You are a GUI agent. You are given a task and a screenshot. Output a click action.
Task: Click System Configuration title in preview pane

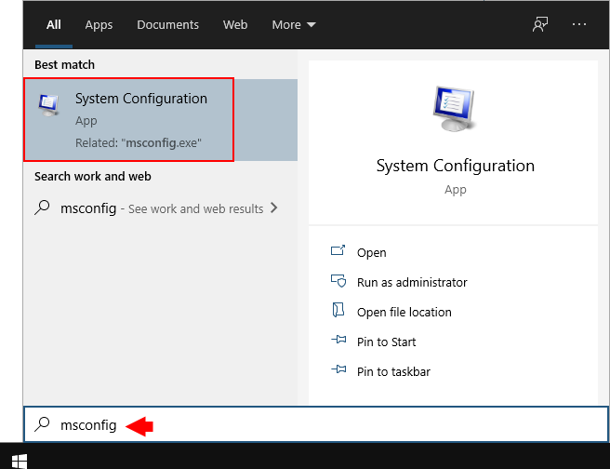pyautogui.click(x=455, y=166)
